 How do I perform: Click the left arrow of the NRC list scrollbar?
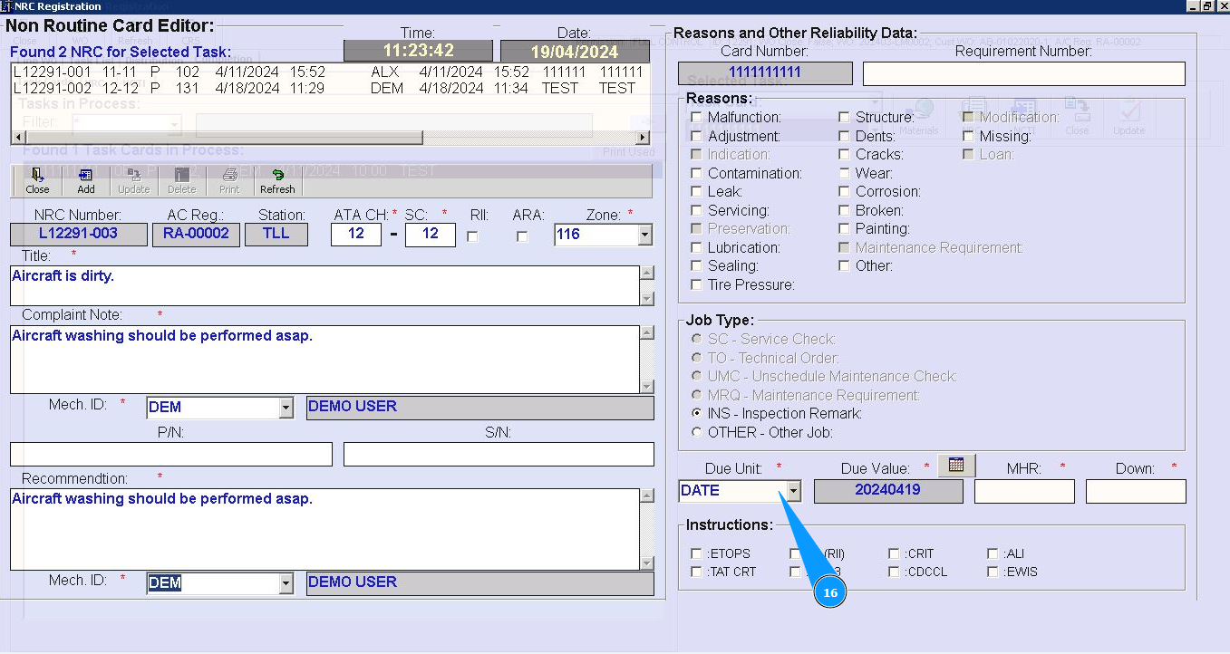click(17, 138)
